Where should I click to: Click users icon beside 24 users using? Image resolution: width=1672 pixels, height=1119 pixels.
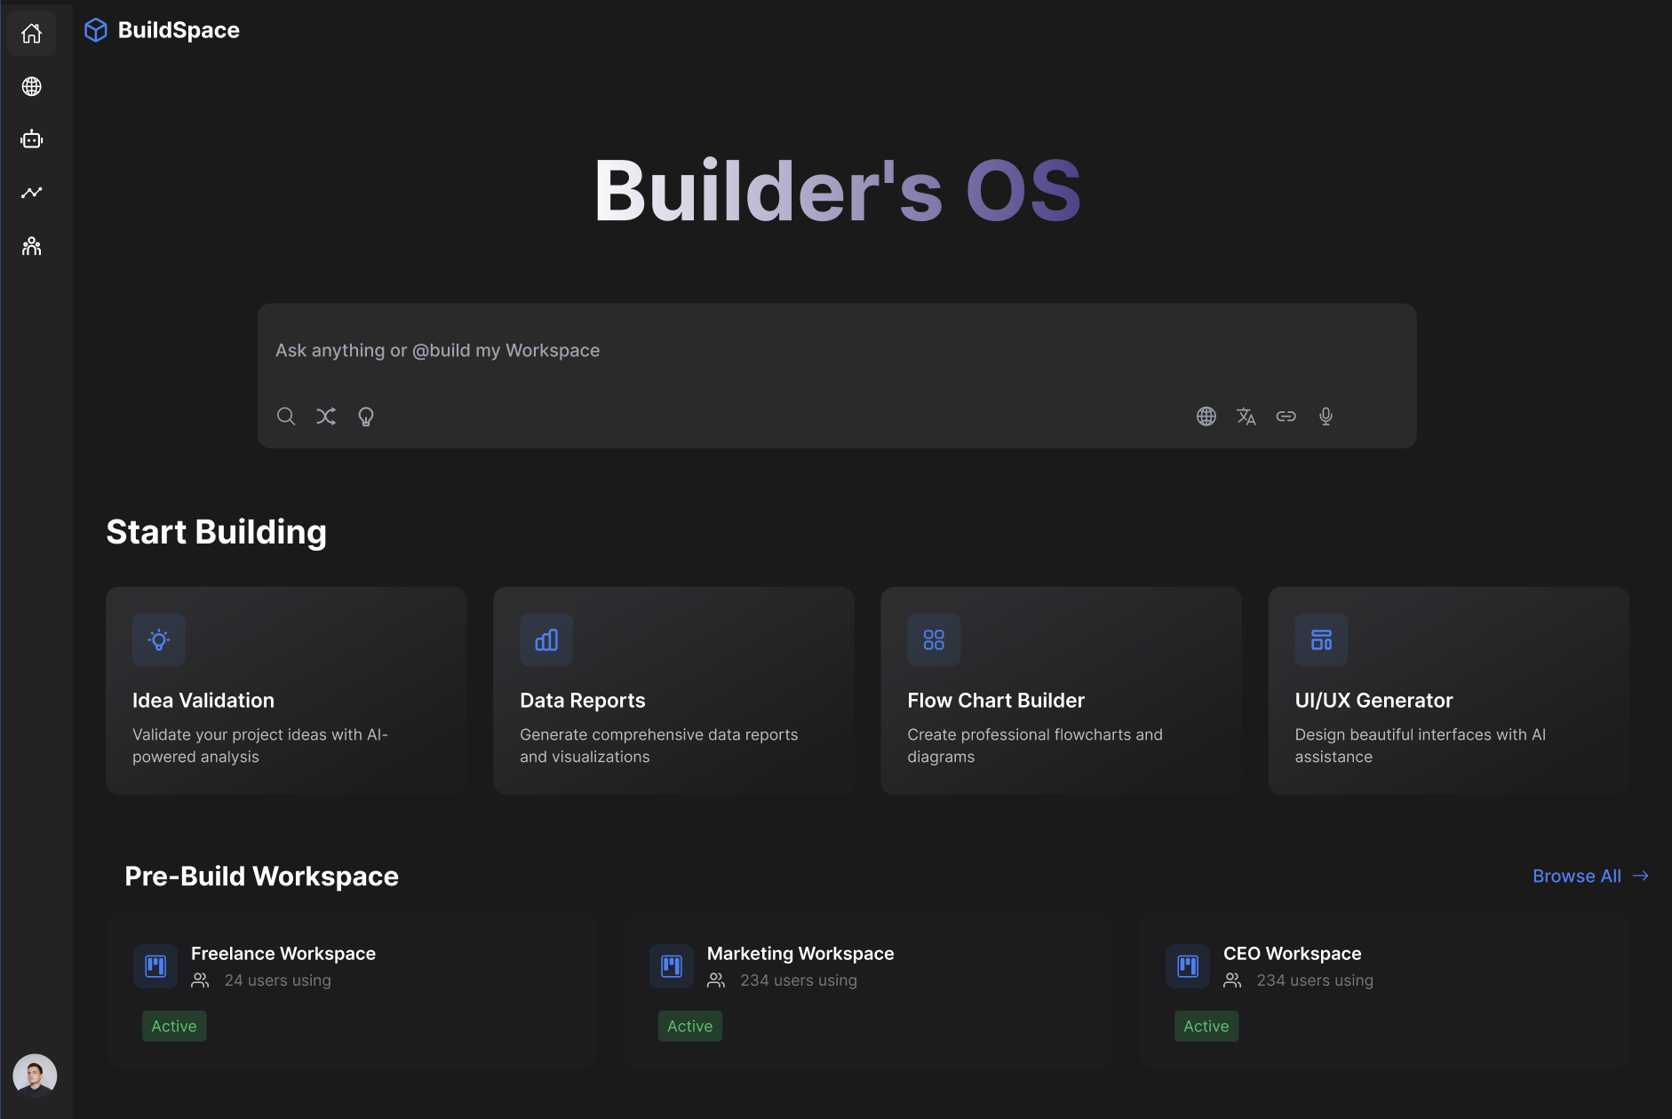[x=200, y=980]
